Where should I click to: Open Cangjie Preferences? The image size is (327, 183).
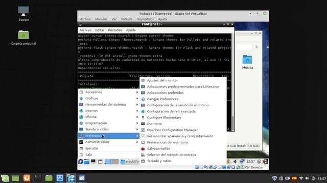tap(183, 99)
